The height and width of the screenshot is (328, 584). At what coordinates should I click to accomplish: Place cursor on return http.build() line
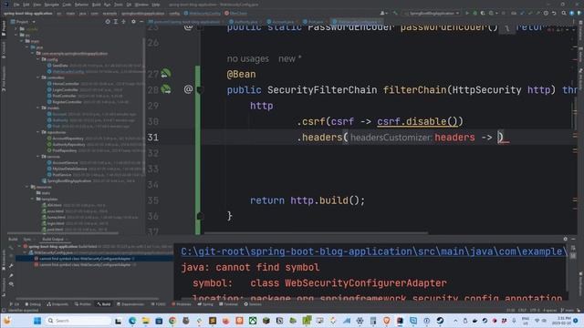tap(308, 200)
